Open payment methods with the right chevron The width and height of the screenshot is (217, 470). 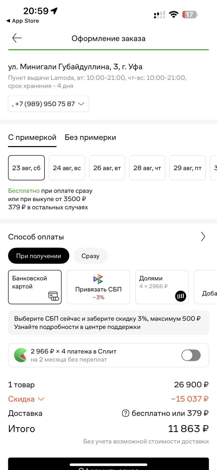coord(203,237)
